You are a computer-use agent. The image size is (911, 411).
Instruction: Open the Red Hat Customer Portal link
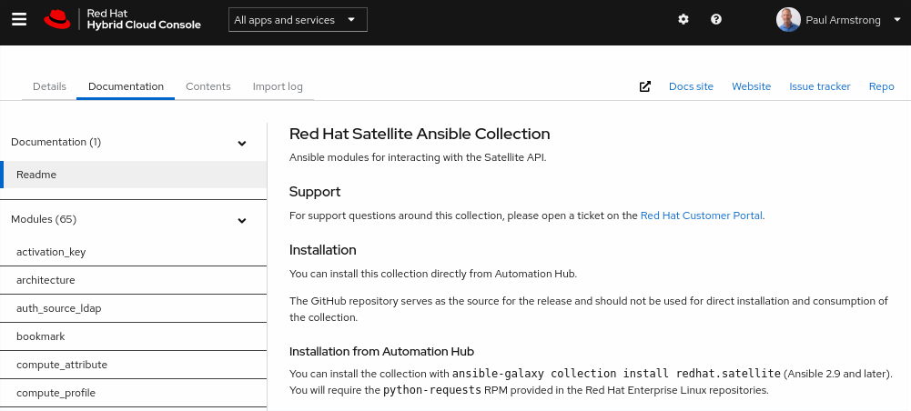(702, 216)
